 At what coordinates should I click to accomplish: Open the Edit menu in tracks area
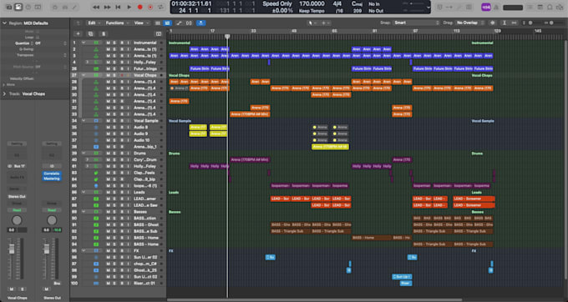[94, 23]
